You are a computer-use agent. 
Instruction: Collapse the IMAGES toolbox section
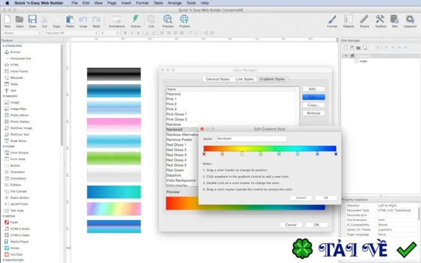(4, 96)
